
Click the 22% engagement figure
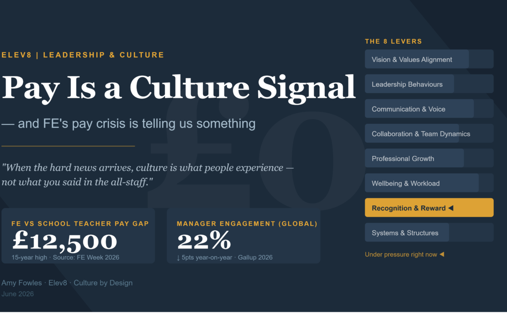coord(204,240)
